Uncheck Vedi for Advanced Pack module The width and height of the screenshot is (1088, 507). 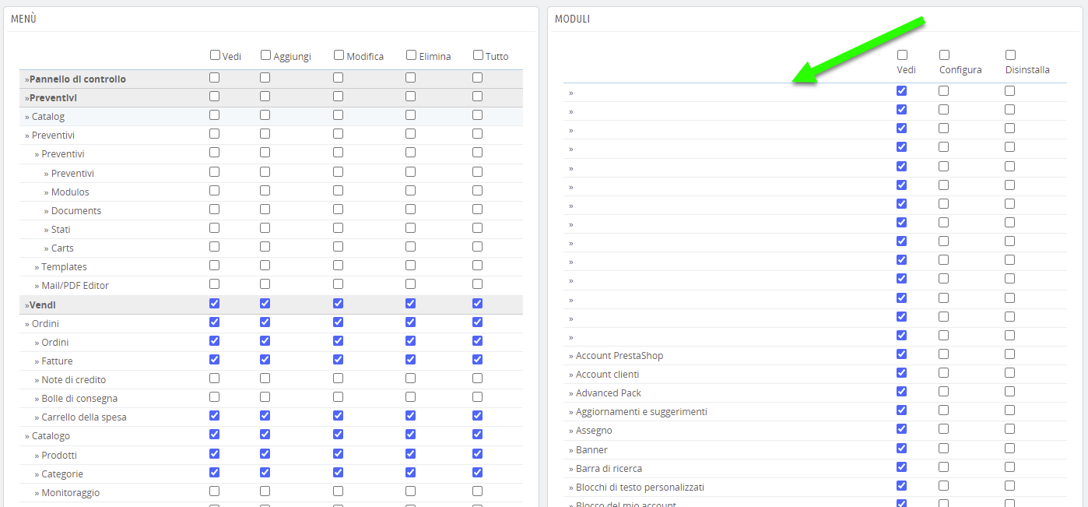(x=902, y=392)
